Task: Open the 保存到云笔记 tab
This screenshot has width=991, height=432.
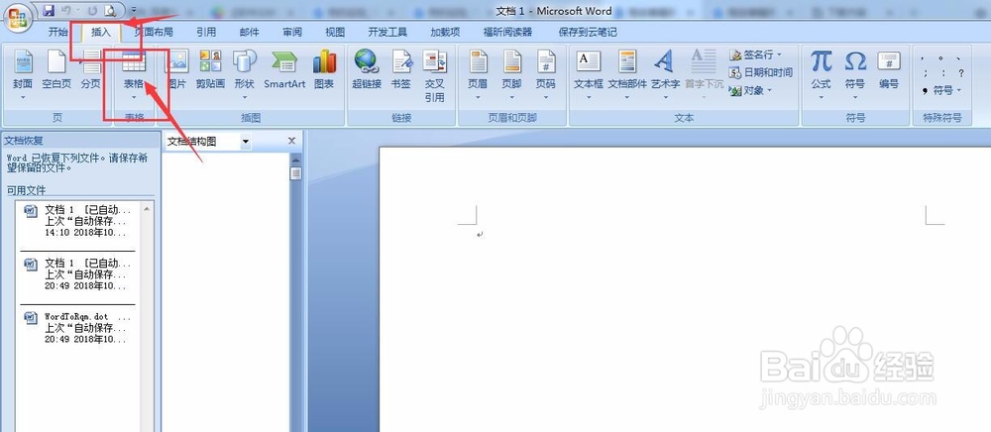Action: (587, 33)
